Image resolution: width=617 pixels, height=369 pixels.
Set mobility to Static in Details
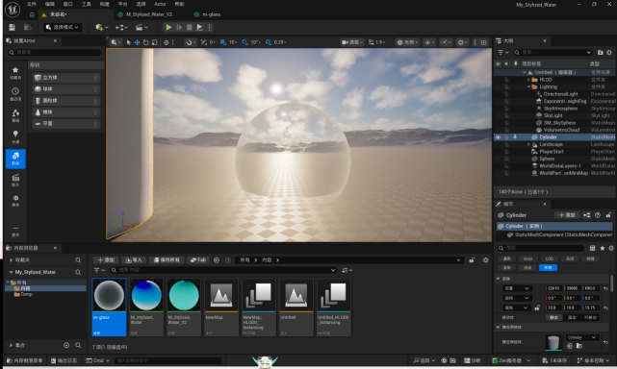553,317
